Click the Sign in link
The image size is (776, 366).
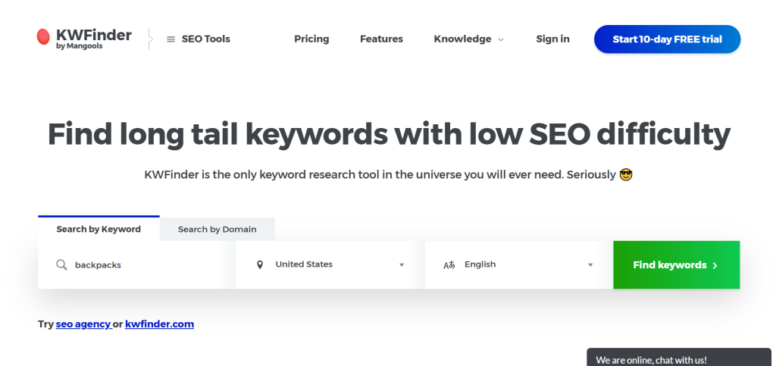552,39
